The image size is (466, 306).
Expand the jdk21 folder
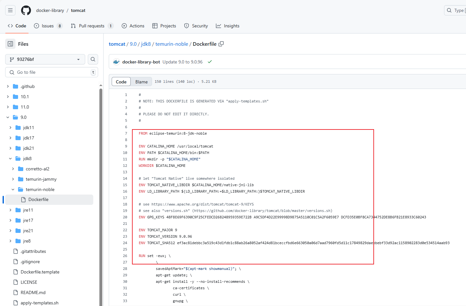10,148
